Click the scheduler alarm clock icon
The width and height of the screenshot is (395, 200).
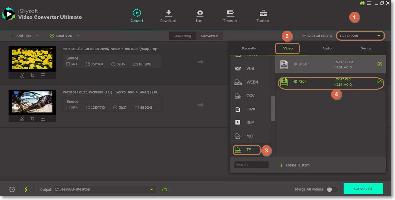pos(12,189)
